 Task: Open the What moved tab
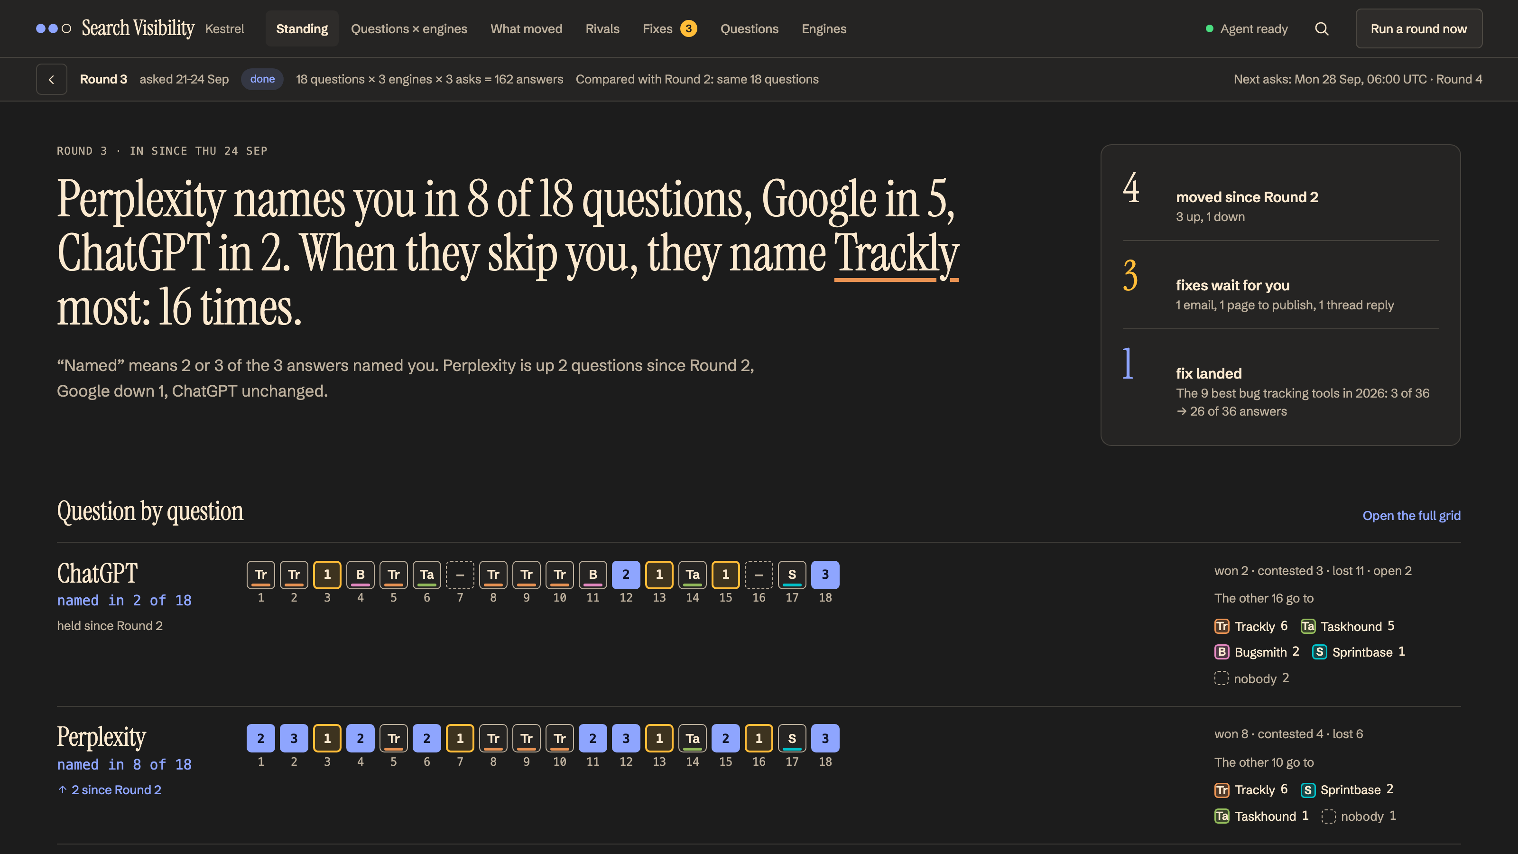click(526, 29)
